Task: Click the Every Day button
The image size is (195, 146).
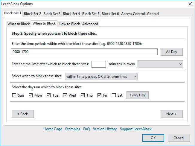Action: (137, 95)
